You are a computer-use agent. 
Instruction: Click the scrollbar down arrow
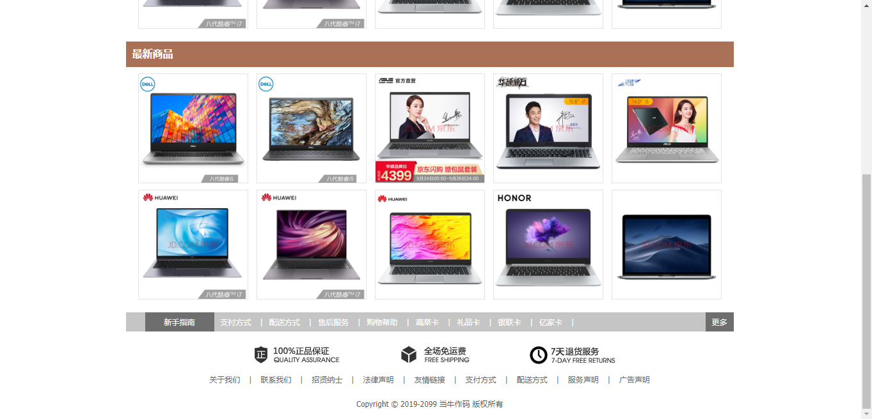[866, 414]
